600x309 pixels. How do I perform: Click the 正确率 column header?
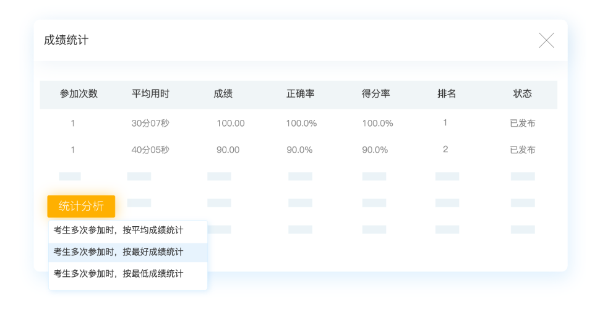tap(301, 94)
